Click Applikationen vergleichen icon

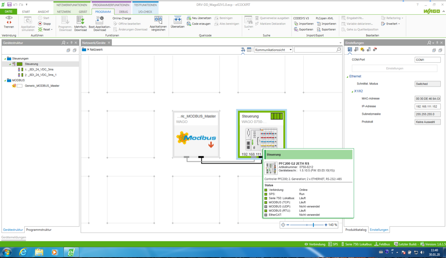158,20
